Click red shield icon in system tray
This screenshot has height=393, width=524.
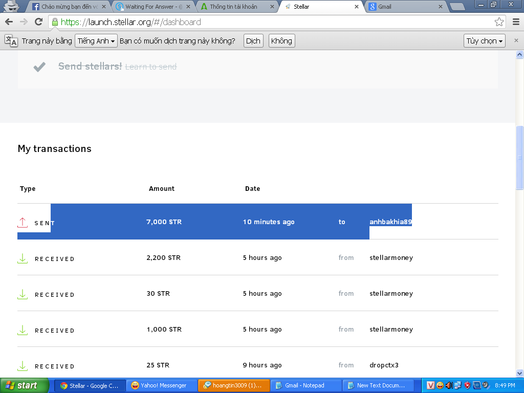click(467, 386)
